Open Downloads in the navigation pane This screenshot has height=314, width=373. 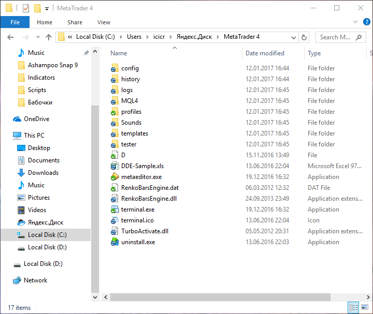[x=44, y=173]
